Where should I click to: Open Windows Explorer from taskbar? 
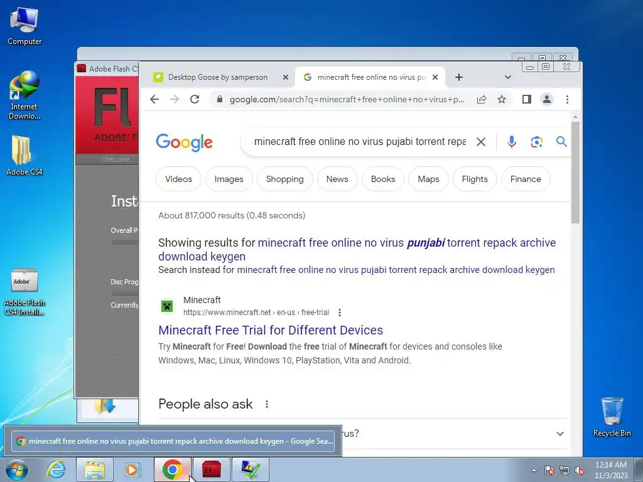(x=95, y=469)
